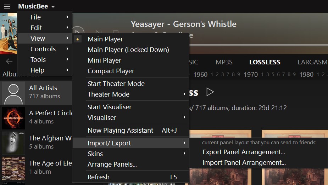Switch to the EARGASM tab
Viewport: 328px width, 185px height.
tap(312, 62)
